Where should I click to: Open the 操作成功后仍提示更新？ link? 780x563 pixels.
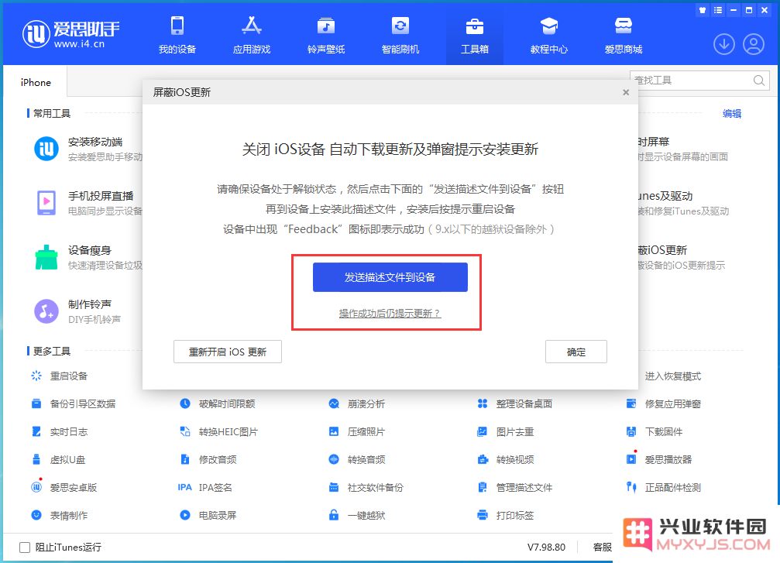coord(390,314)
